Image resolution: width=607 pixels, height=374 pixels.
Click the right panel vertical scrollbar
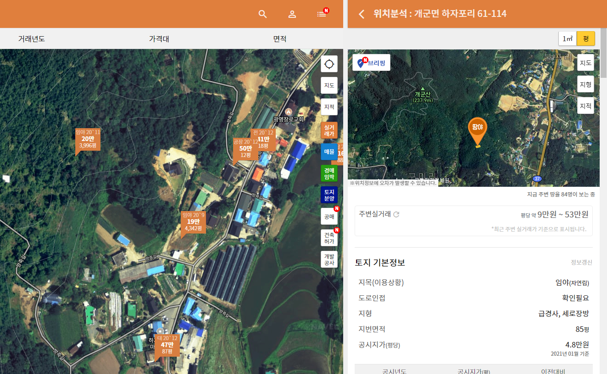[603, 53]
